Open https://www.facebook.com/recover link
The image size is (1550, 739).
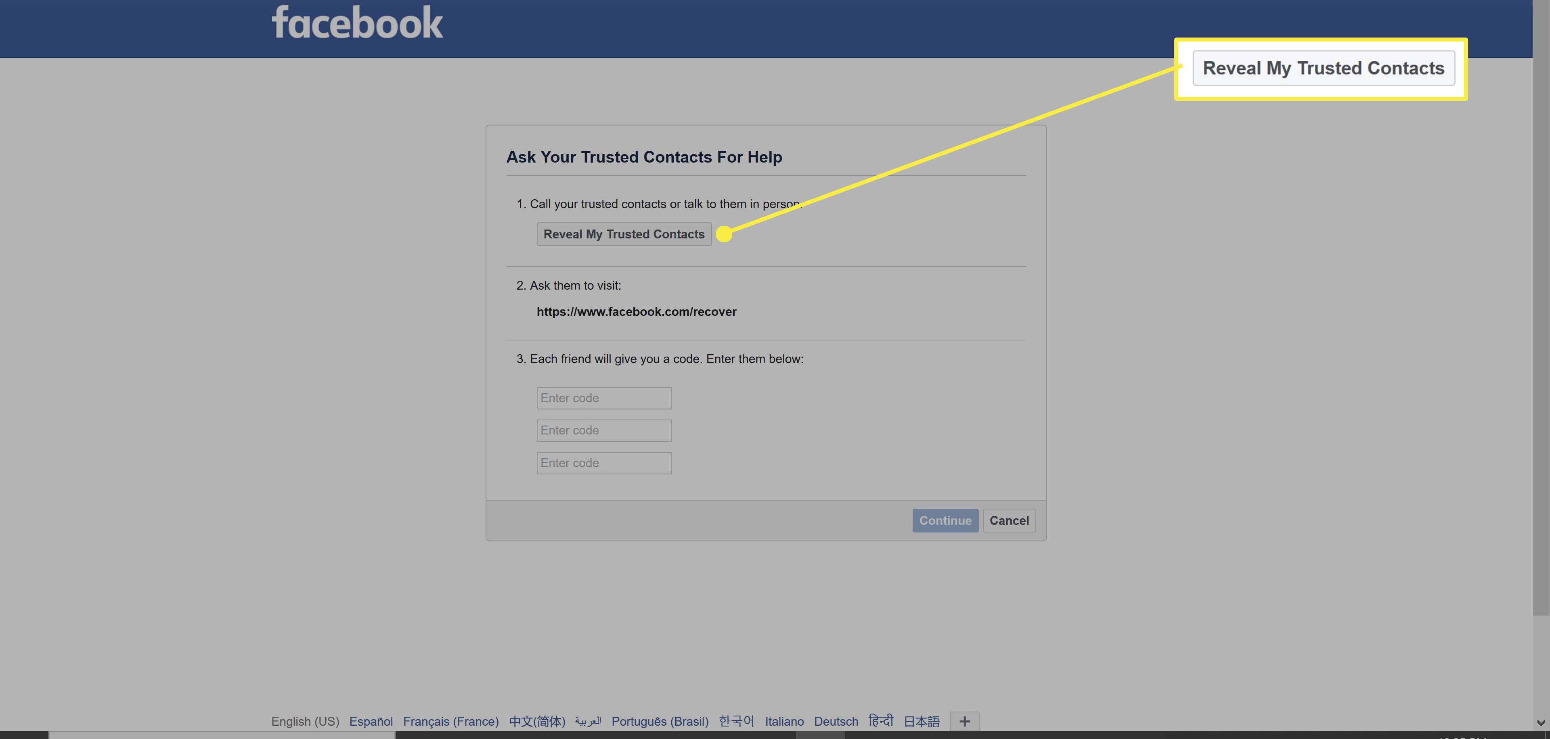(636, 310)
